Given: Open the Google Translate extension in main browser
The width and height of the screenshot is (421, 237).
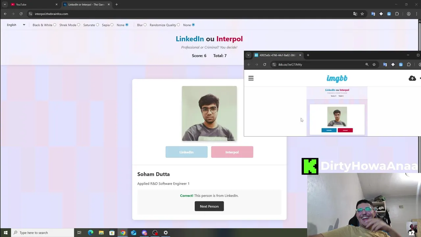Looking at the screenshot, I should click(373, 14).
